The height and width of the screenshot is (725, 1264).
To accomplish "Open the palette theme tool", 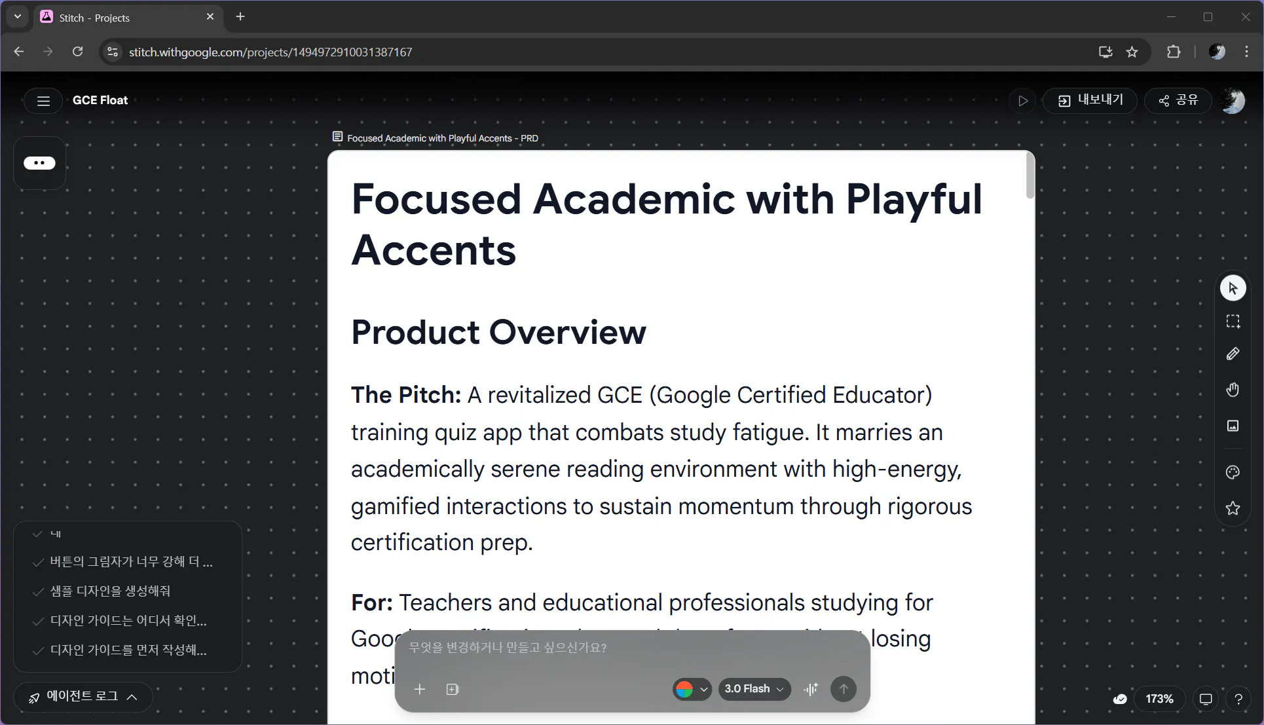I will 1233,472.
